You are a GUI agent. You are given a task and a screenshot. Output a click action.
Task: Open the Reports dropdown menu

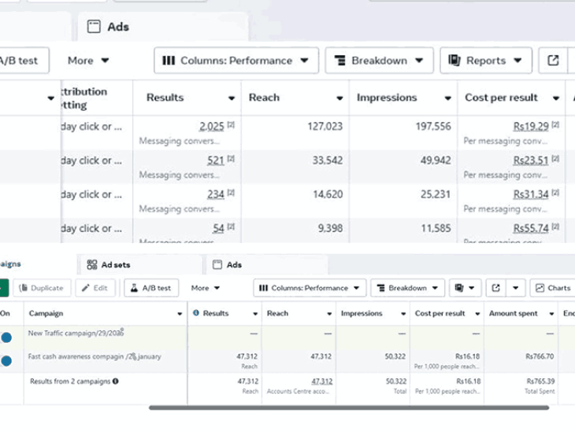(486, 61)
